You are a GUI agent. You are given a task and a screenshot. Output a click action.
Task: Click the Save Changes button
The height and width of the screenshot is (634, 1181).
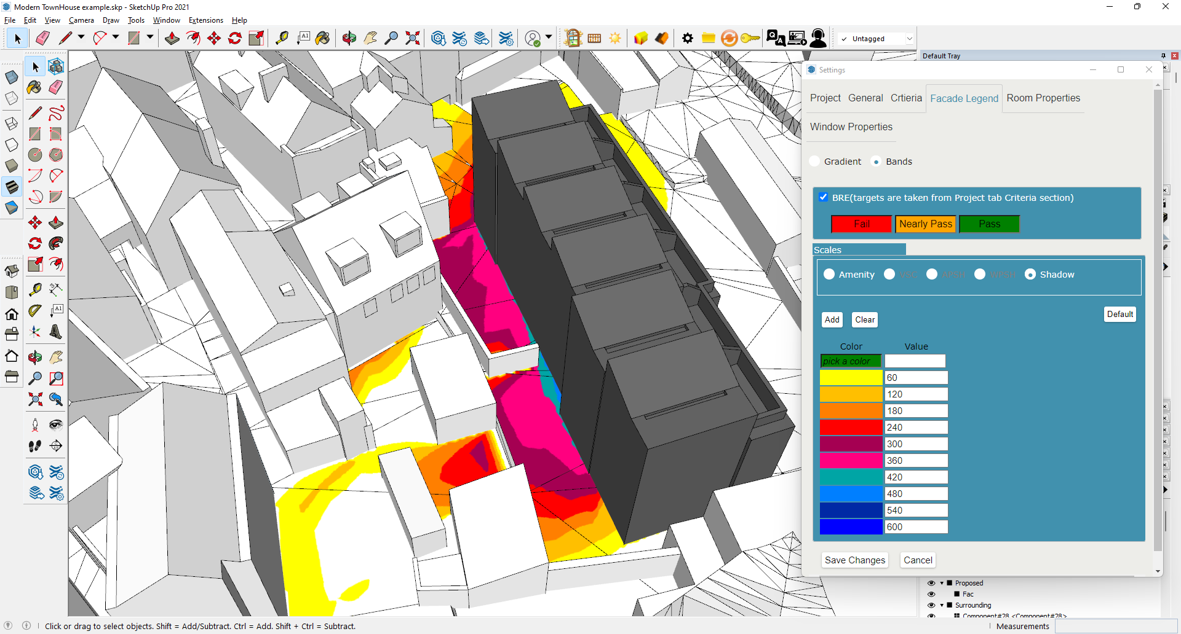[x=854, y=560]
